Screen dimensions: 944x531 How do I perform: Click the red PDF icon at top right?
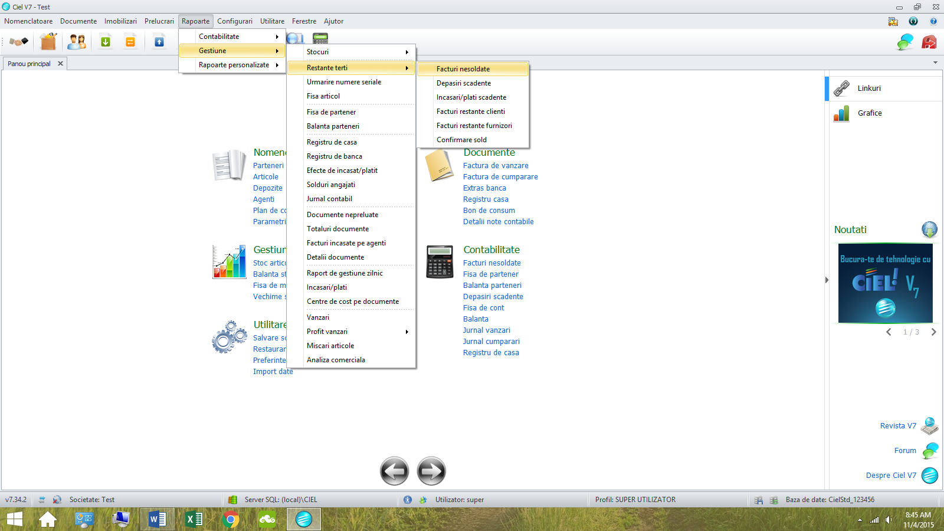(x=929, y=42)
